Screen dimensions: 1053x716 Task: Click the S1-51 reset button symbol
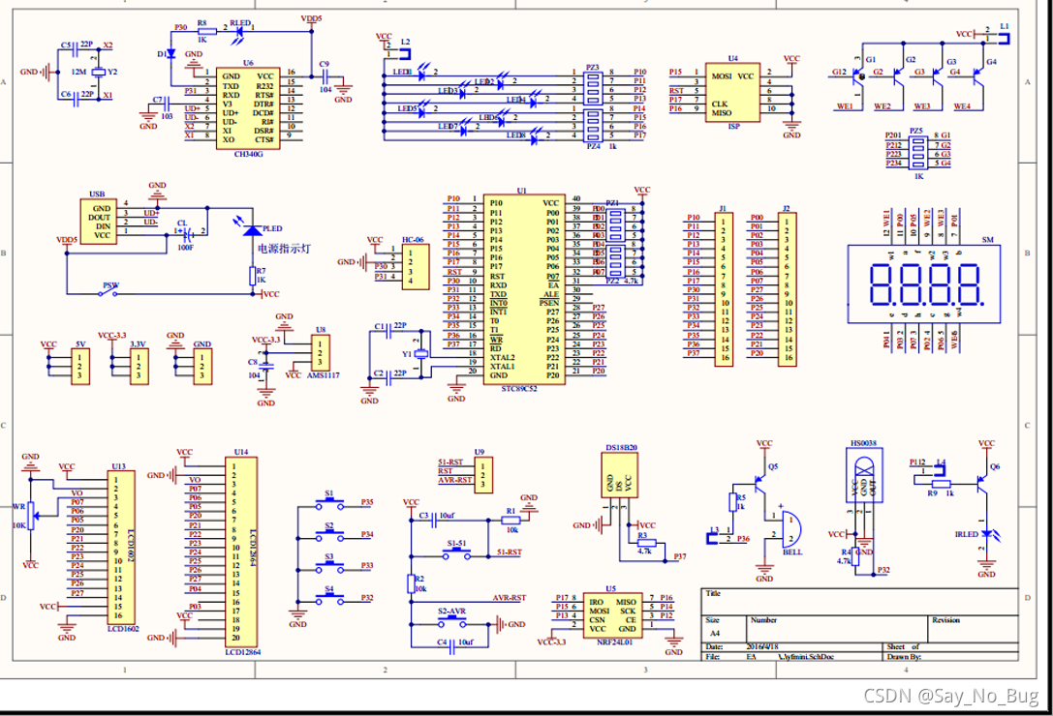tap(456, 552)
